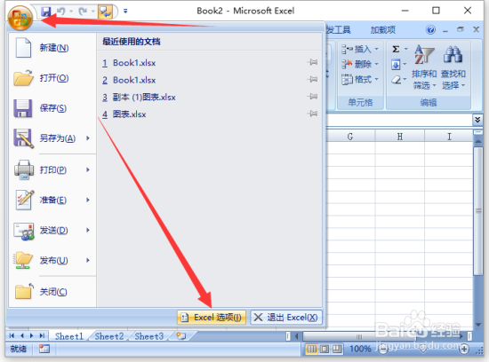Choose 关闭(C) in the Office menu

click(52, 292)
